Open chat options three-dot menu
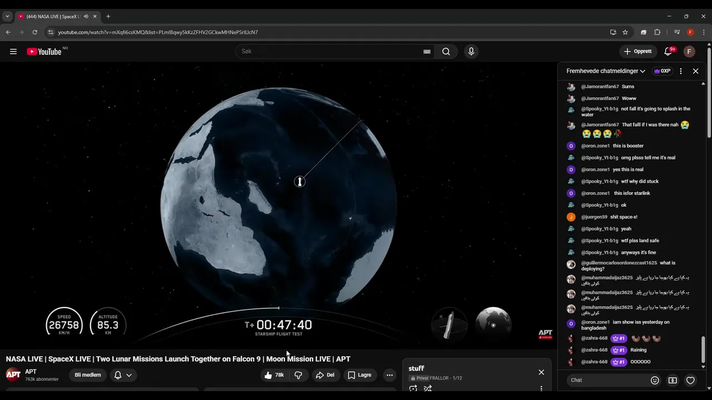The image size is (712, 400). pyautogui.click(x=681, y=71)
